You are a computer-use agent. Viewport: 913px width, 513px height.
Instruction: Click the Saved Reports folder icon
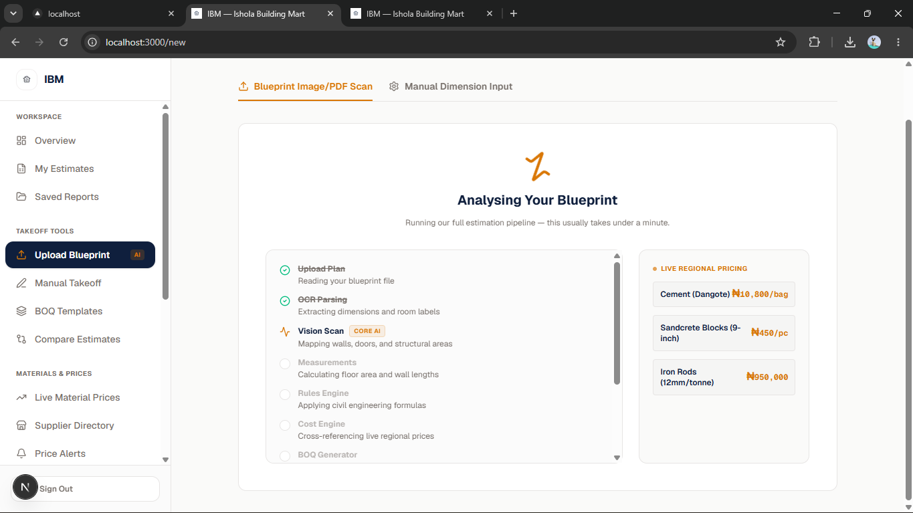point(21,197)
